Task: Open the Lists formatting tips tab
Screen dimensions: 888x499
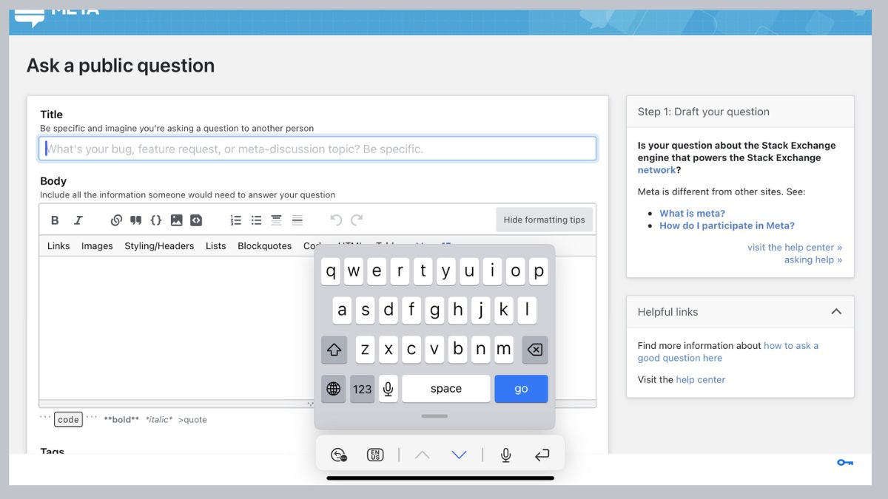Action: 216,246
